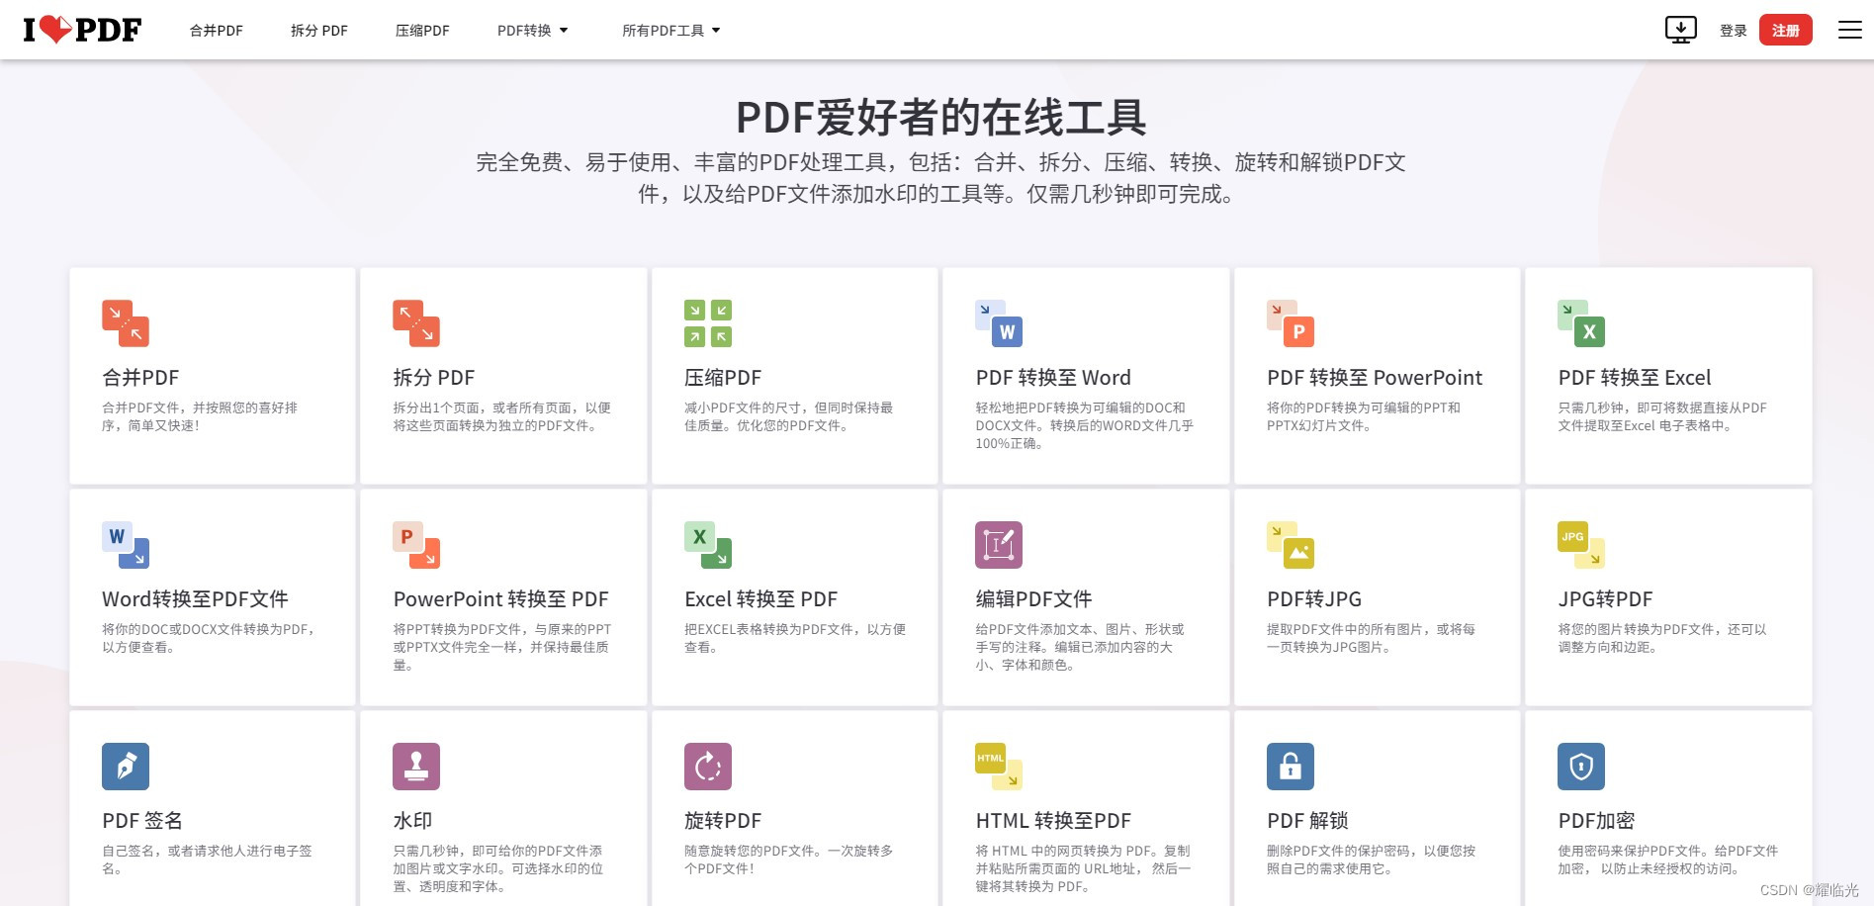Open the 旋转PDF rotate icon
The width and height of the screenshot is (1874, 906).
coord(708,767)
